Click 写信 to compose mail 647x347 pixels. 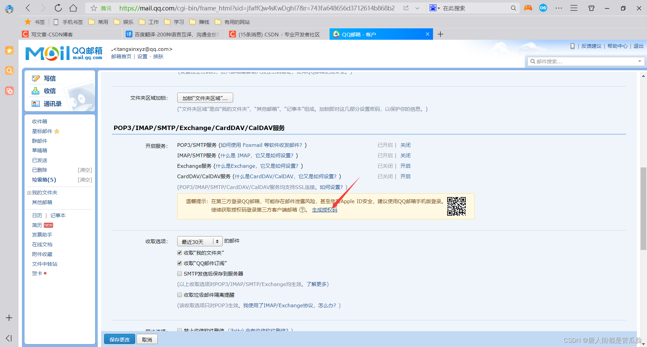click(x=50, y=78)
